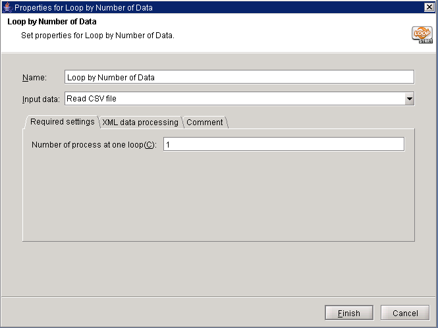
Task: Click the Name: label
Action: pos(34,78)
